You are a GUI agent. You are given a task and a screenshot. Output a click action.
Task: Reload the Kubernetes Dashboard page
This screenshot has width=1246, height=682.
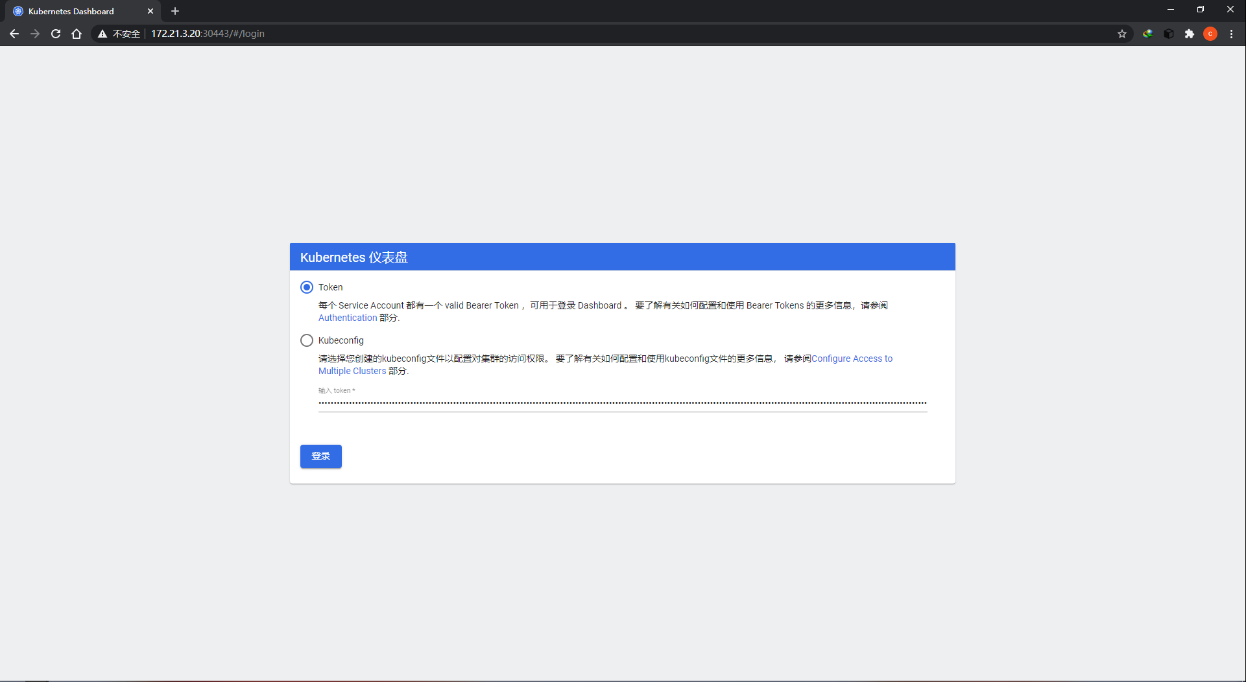point(56,34)
